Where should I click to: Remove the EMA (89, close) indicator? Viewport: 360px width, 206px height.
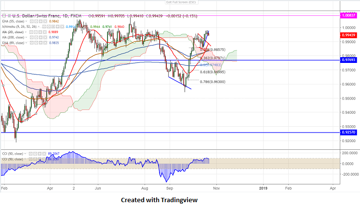[45, 43]
